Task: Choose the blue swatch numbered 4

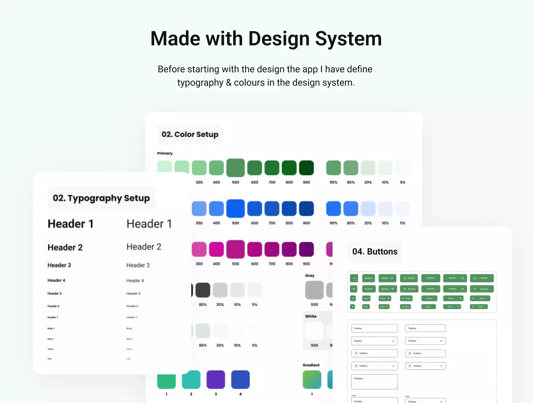Action: coord(240,380)
